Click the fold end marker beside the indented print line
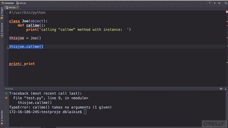The height and width of the screenshot is (128, 228). point(8,30)
